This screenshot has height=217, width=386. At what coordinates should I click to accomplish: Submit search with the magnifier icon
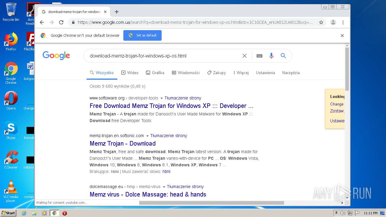click(283, 56)
